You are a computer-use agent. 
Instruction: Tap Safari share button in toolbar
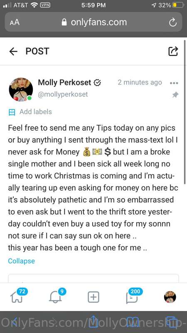[x=93, y=321]
